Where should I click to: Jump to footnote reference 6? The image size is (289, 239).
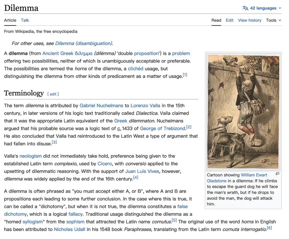269,228
